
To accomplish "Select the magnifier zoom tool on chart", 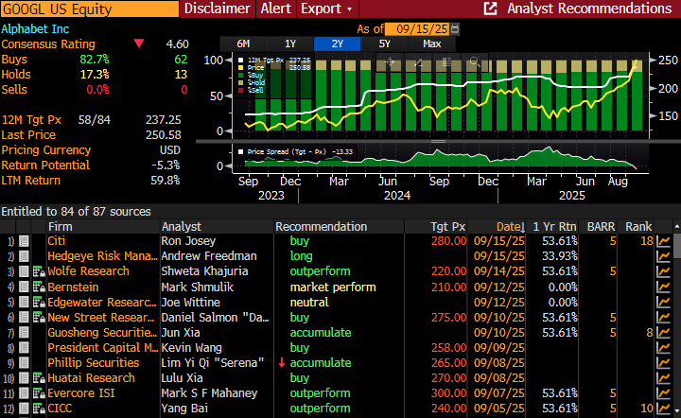I will 475,62.
